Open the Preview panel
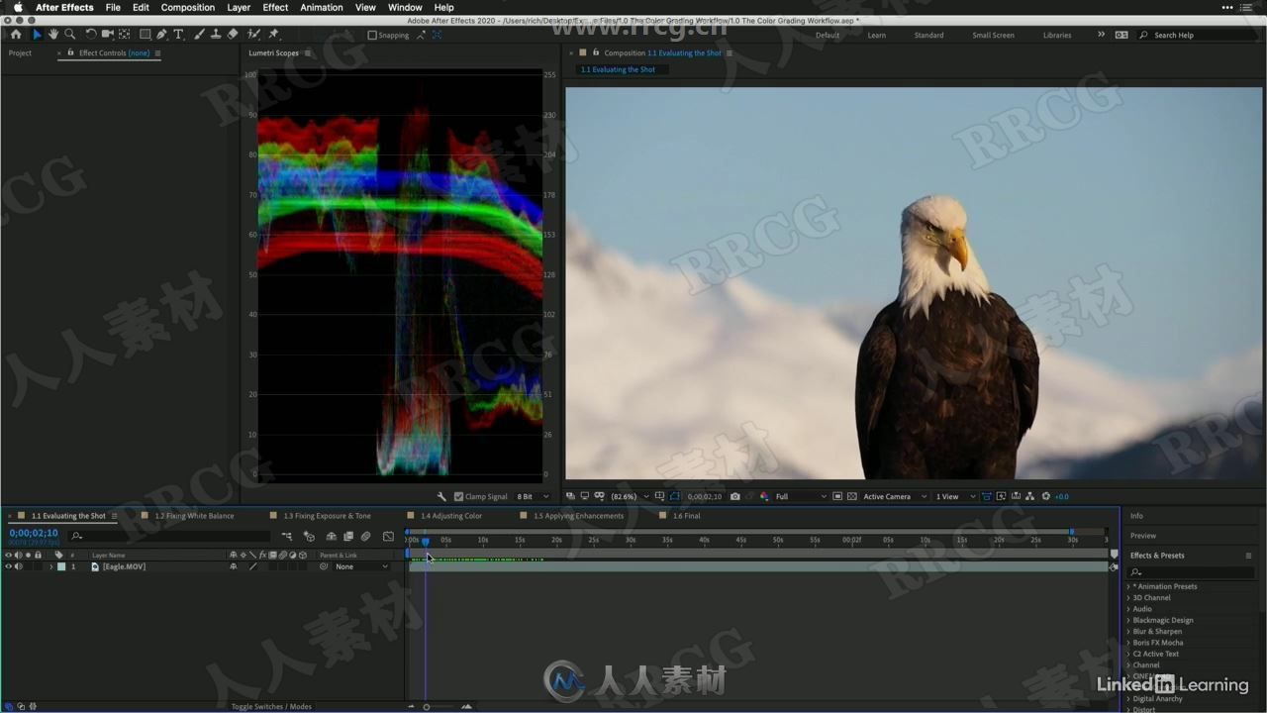Image resolution: width=1267 pixels, height=713 pixels. coord(1143,536)
